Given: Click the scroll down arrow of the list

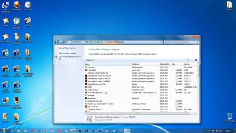Looking at the screenshot, I should pyautogui.click(x=198, y=111).
